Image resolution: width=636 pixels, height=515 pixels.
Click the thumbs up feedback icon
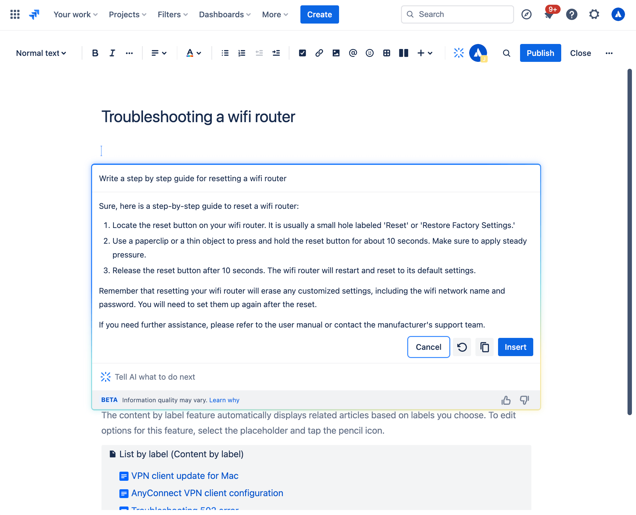pos(506,400)
